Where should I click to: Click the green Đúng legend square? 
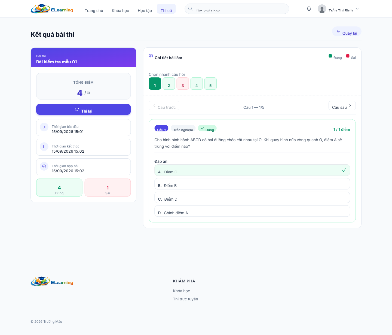point(330,56)
